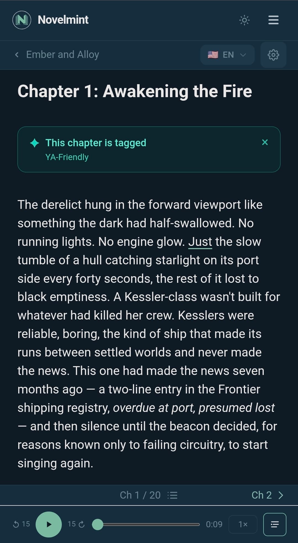Open reader settings with the gear icon
This screenshot has height=543, width=298.
click(273, 55)
